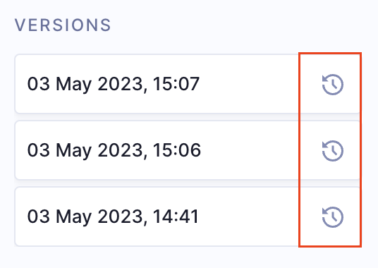Screen dimensions: 378x268
Task: Restore the 03 May 2023, 14:41 version
Action: click(x=333, y=217)
